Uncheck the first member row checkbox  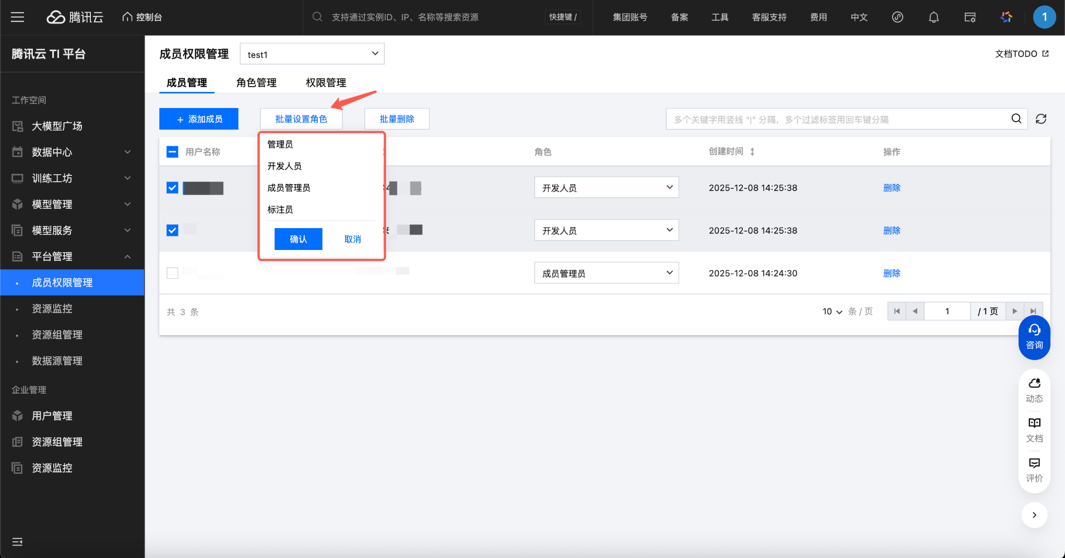pos(172,188)
